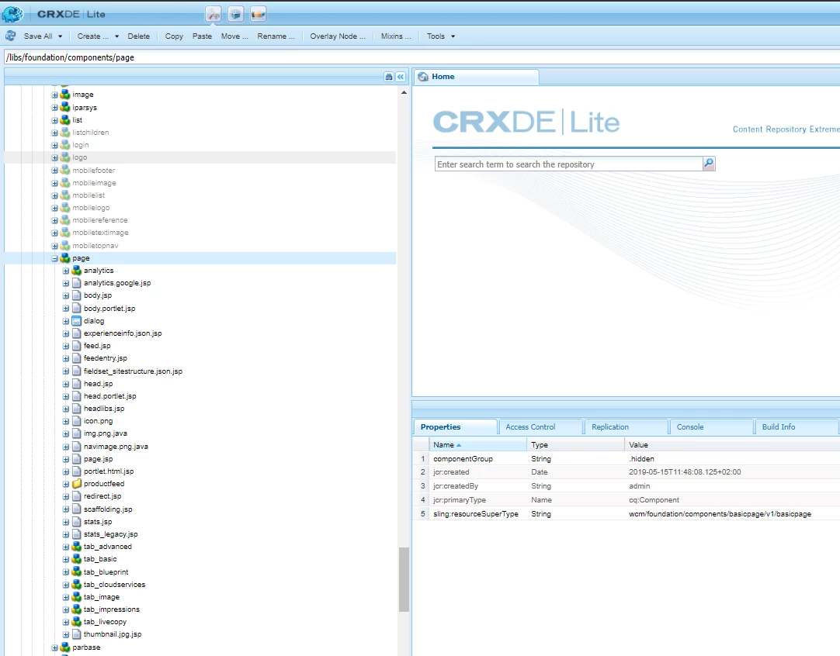Image resolution: width=840 pixels, height=656 pixels.
Task: Click the analytics component icon
Action: (x=77, y=271)
